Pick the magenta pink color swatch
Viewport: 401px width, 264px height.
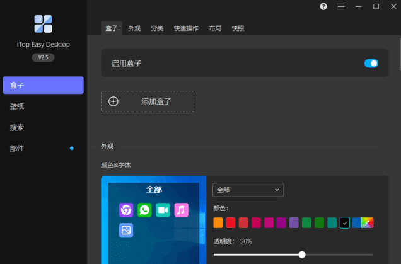click(x=269, y=222)
